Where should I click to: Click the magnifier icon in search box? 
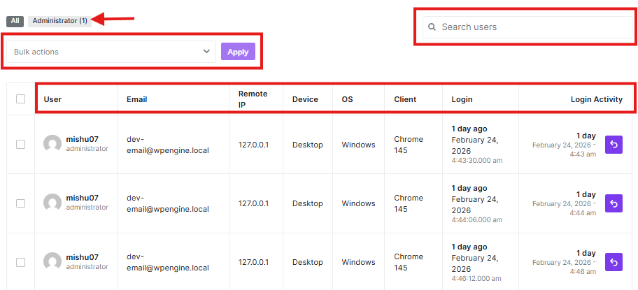(432, 27)
